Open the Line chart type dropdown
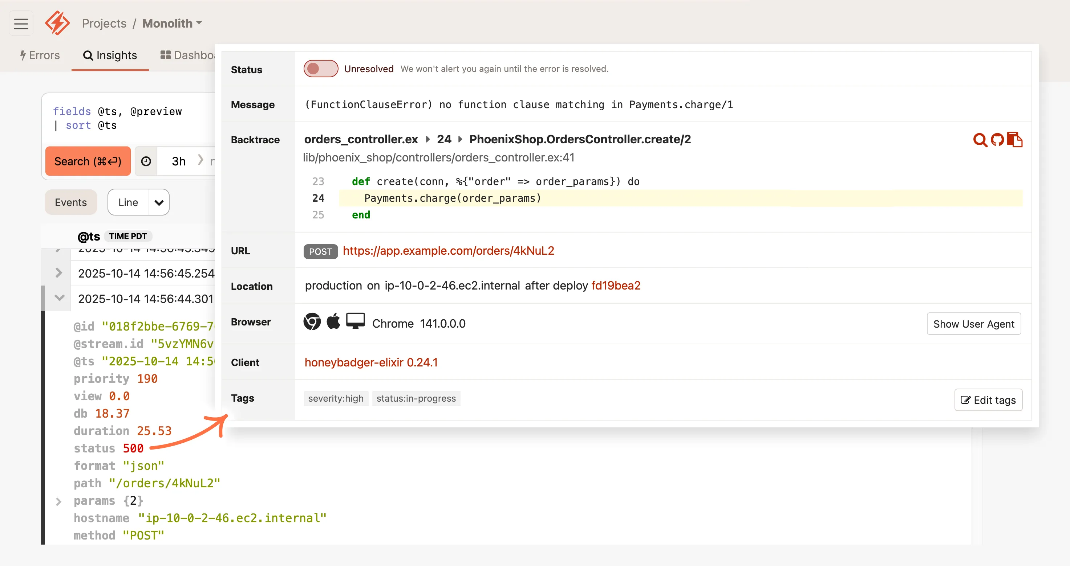Image resolution: width=1070 pixels, height=566 pixels. 159,202
